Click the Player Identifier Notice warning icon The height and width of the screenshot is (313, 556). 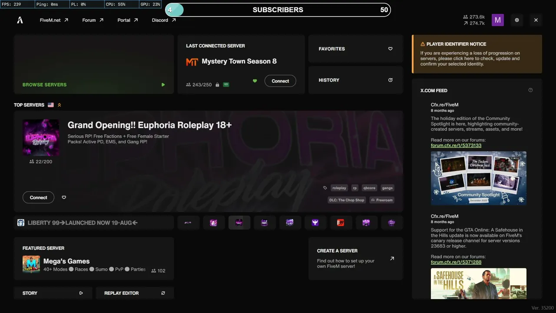point(423,44)
